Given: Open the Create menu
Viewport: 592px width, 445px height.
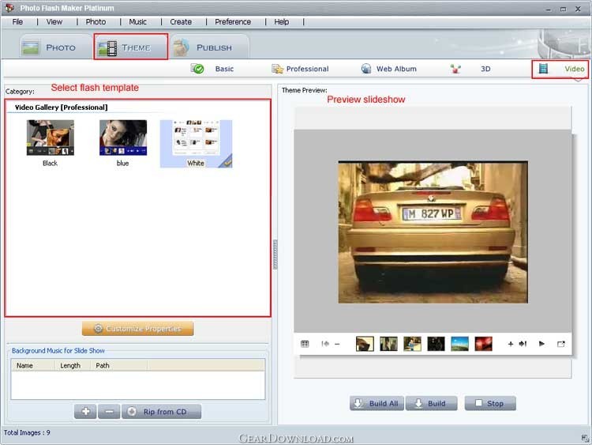Looking at the screenshot, I should [181, 21].
